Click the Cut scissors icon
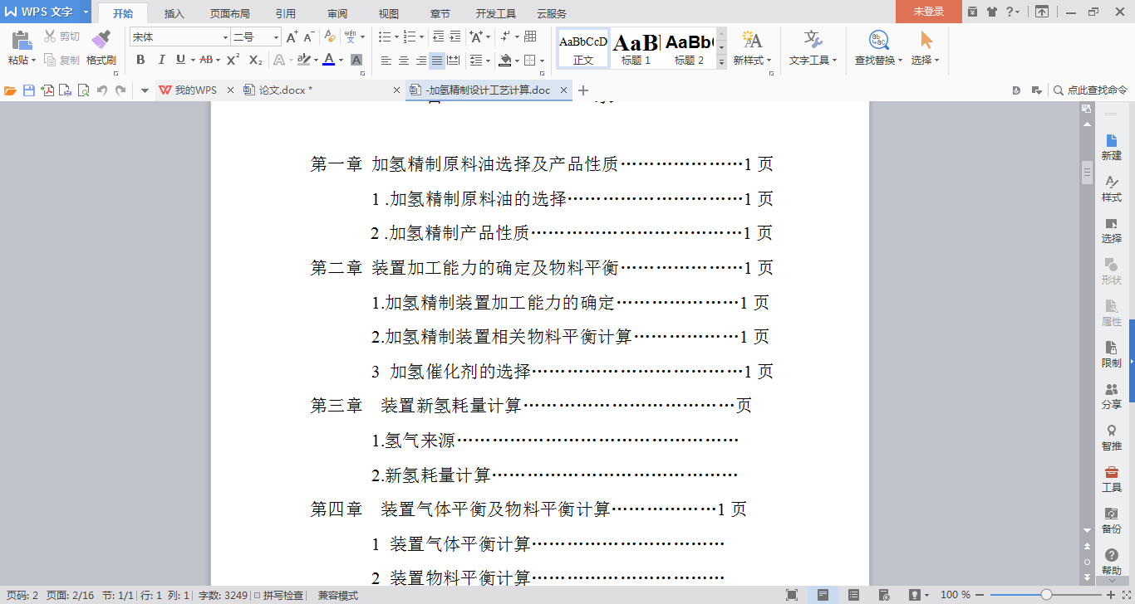This screenshot has height=604, width=1135. click(50, 37)
